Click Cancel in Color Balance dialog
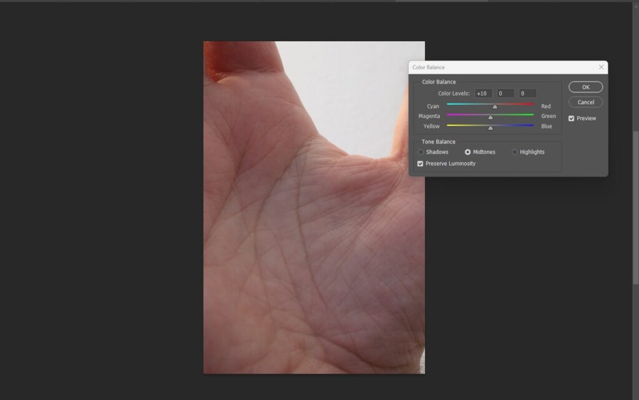The image size is (639, 400). [585, 102]
